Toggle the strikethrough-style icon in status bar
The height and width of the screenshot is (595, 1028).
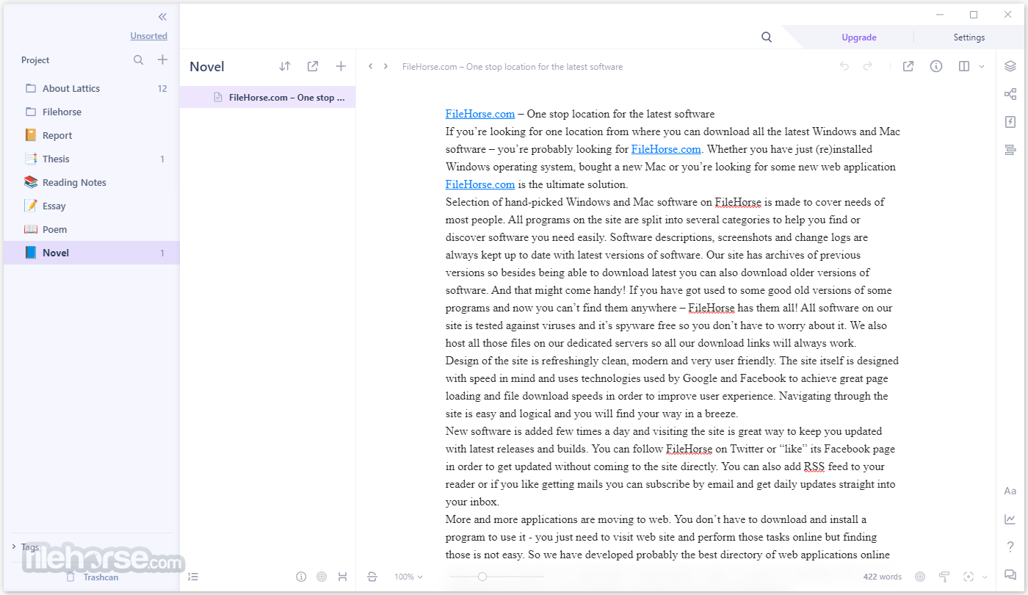[x=372, y=577]
